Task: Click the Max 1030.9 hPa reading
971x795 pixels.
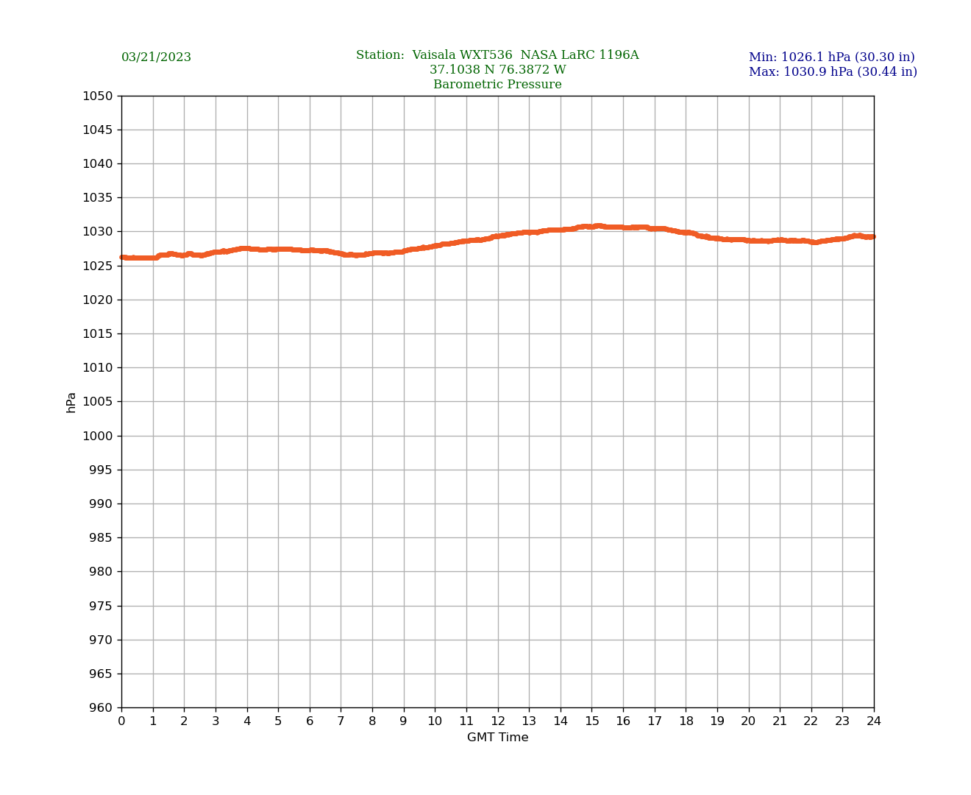Action: (833, 72)
